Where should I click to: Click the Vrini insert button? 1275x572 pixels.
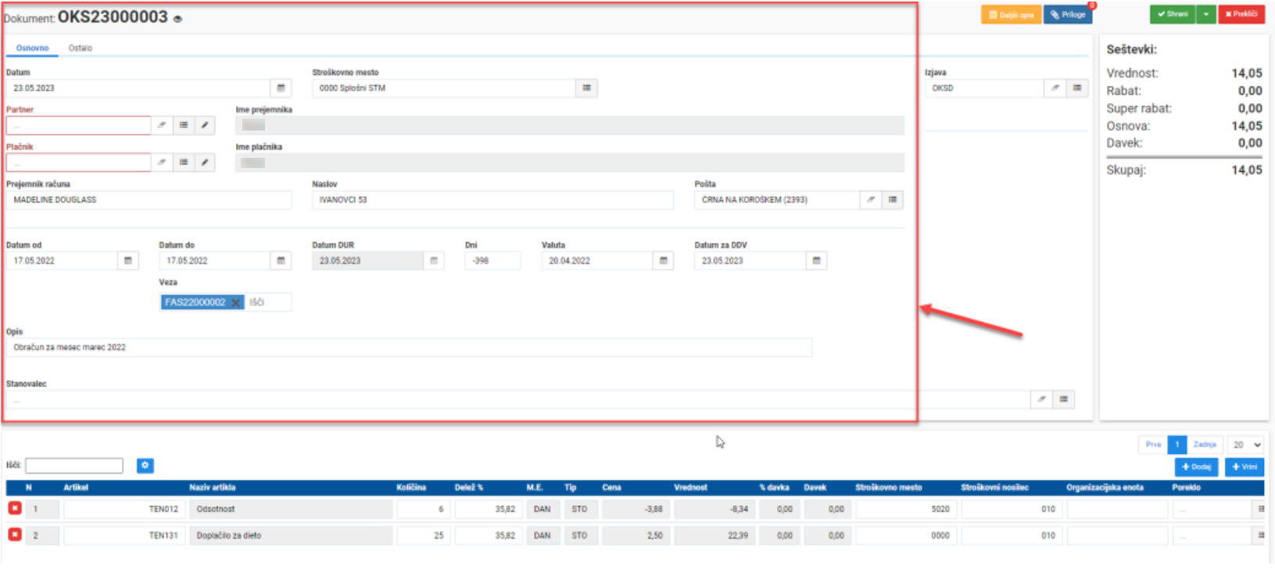pyautogui.click(x=1245, y=467)
